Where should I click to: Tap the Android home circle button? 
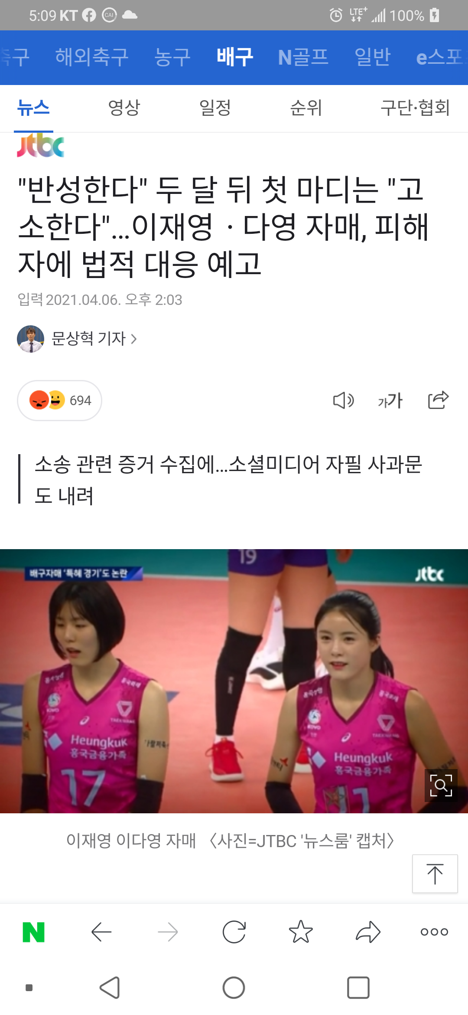(x=234, y=988)
